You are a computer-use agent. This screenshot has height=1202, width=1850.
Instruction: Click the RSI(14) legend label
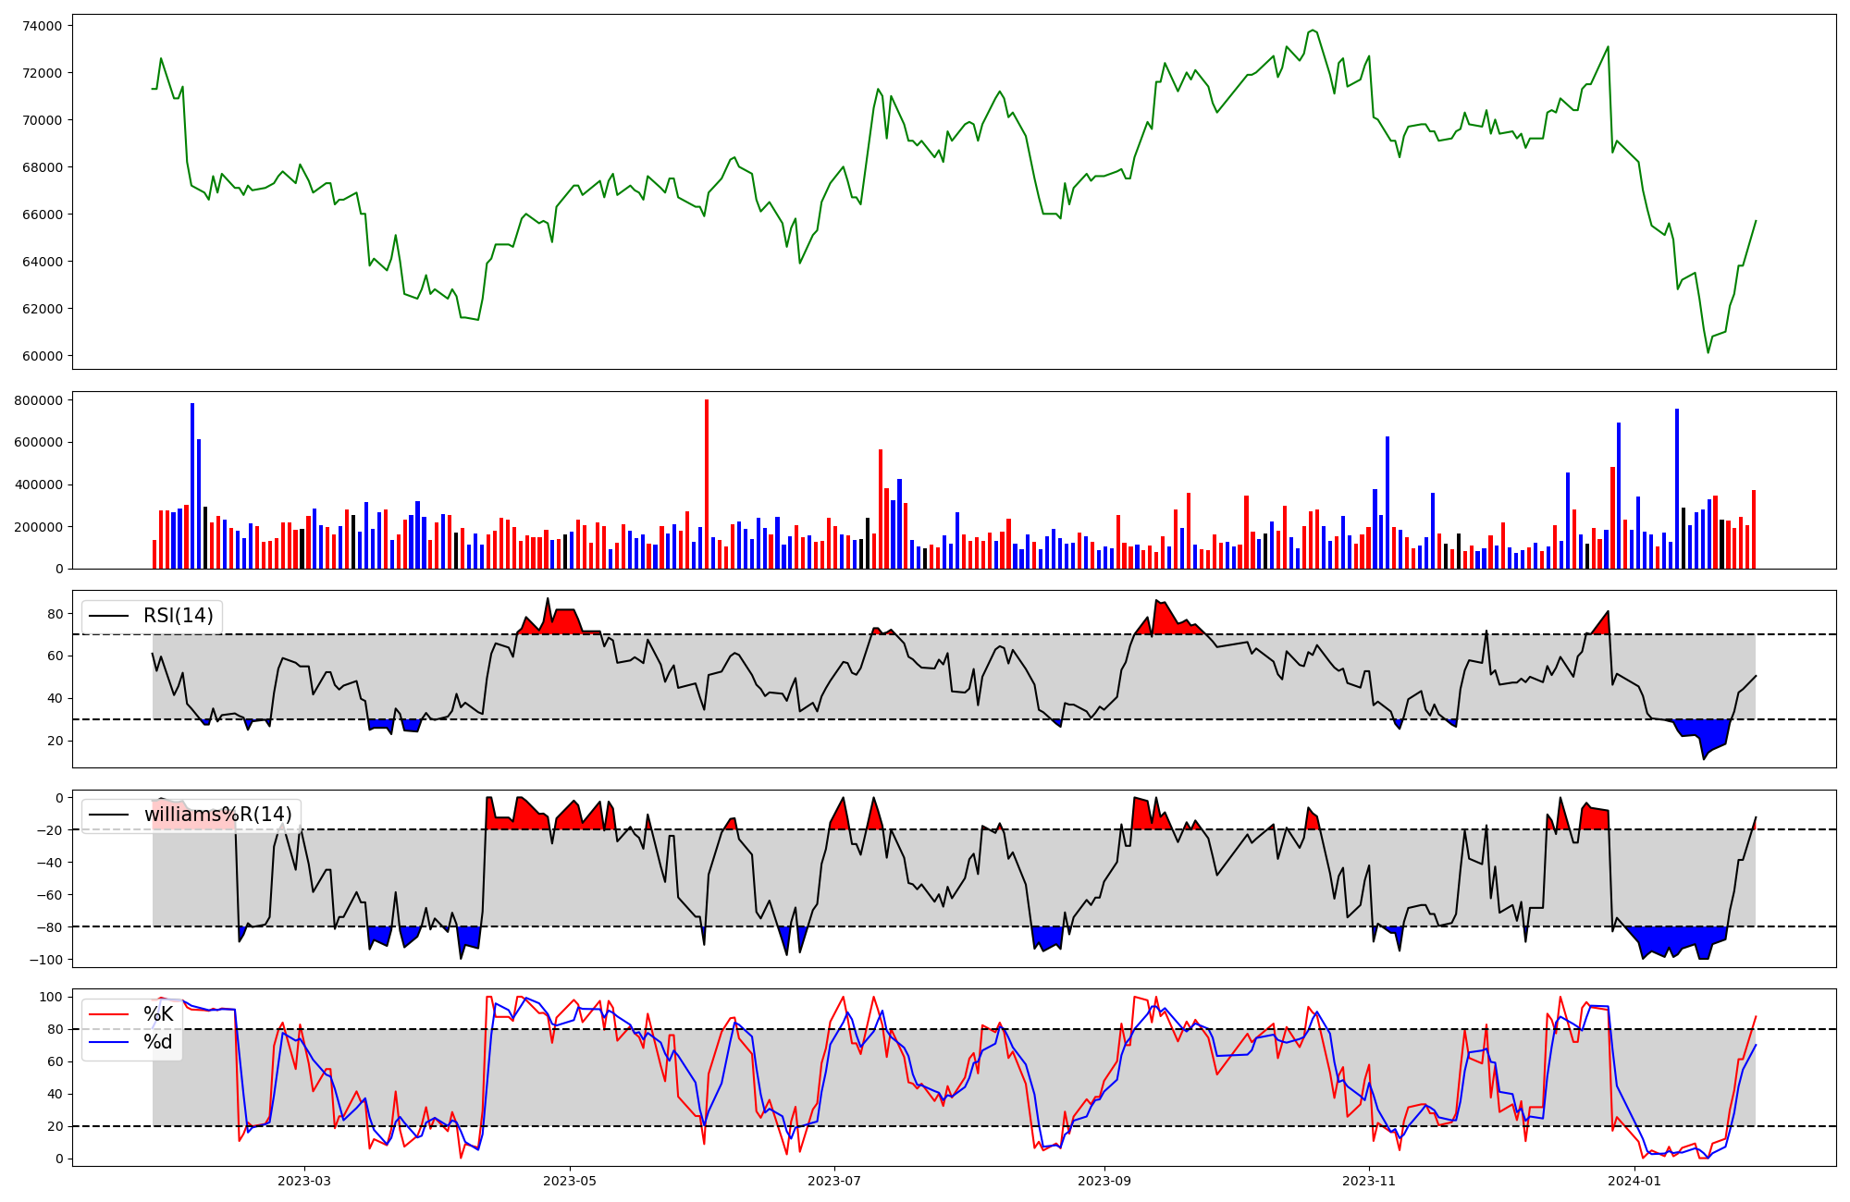click(178, 616)
